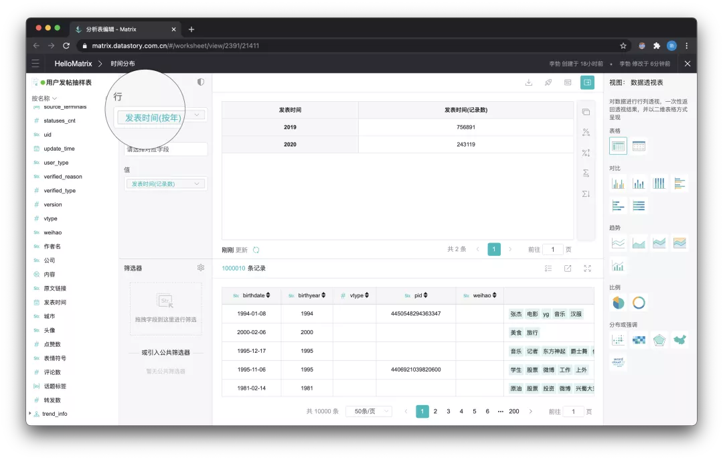The image size is (723, 460).
Task: Expand the records table to fullscreen
Action: coord(588,269)
